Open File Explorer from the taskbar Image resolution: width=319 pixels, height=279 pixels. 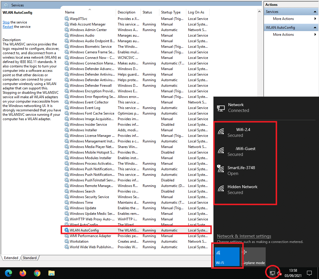pyautogui.click(x=52, y=273)
